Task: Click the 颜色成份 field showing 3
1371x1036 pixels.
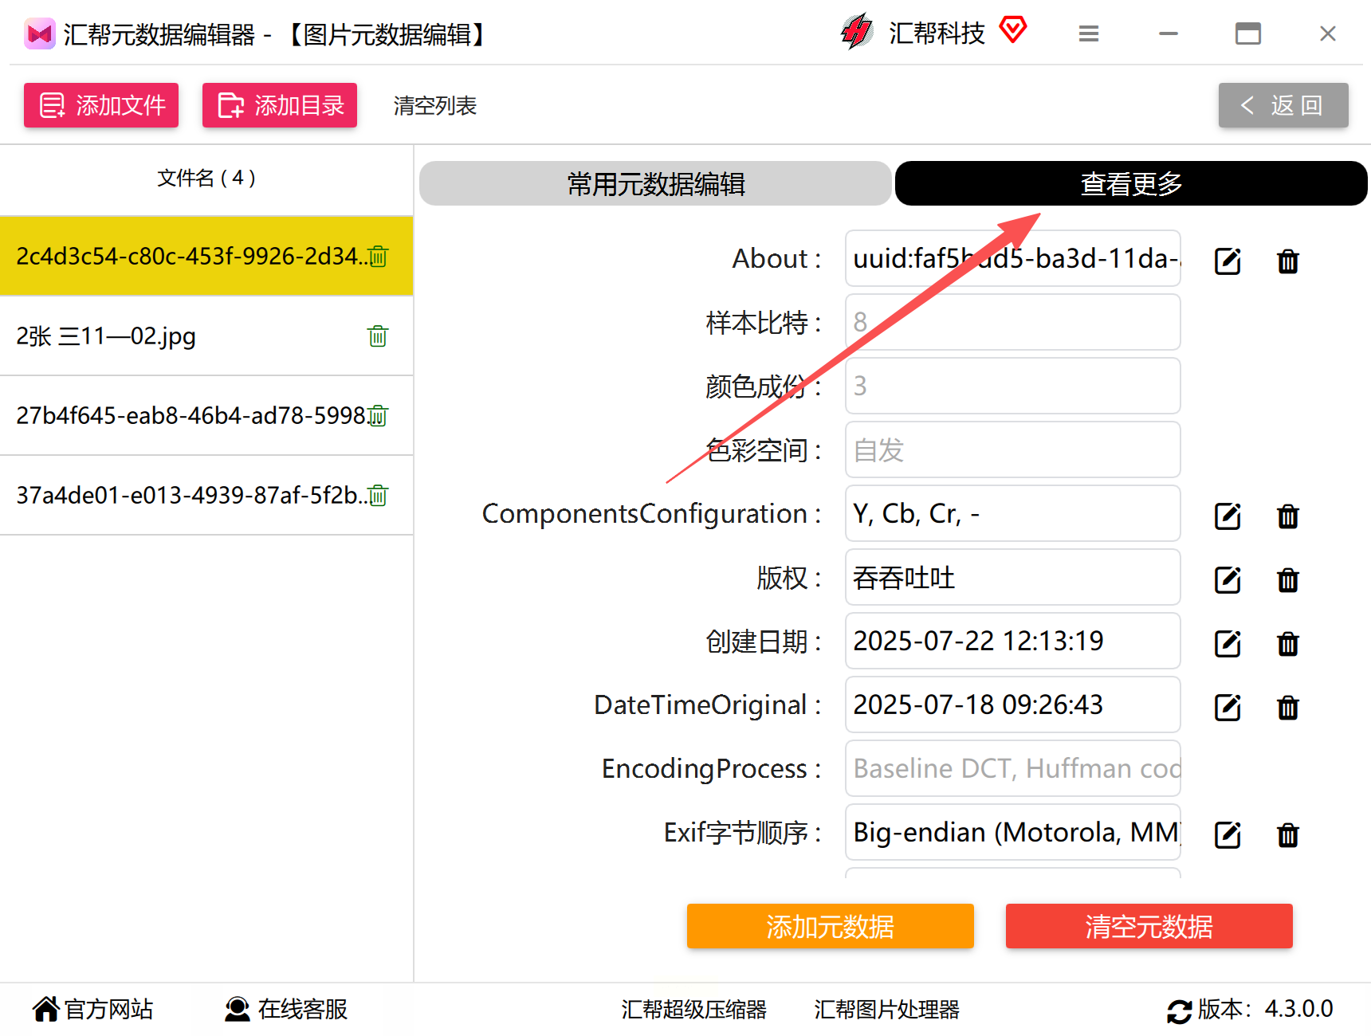Action: pos(1013,386)
